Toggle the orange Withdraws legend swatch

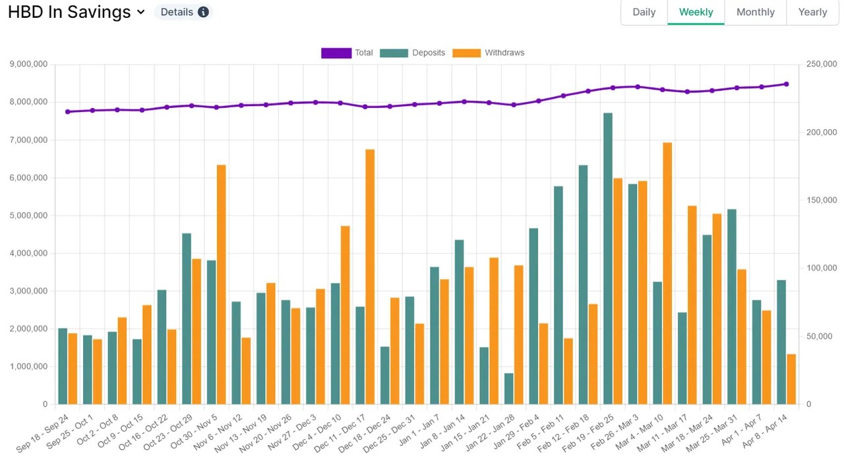pos(467,53)
